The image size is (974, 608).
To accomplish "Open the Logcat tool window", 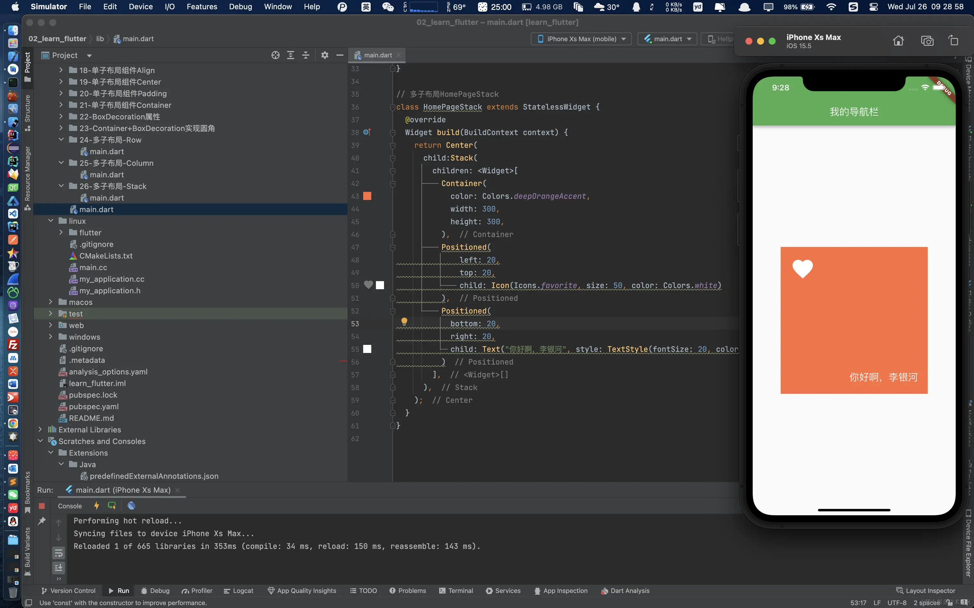I will (239, 591).
